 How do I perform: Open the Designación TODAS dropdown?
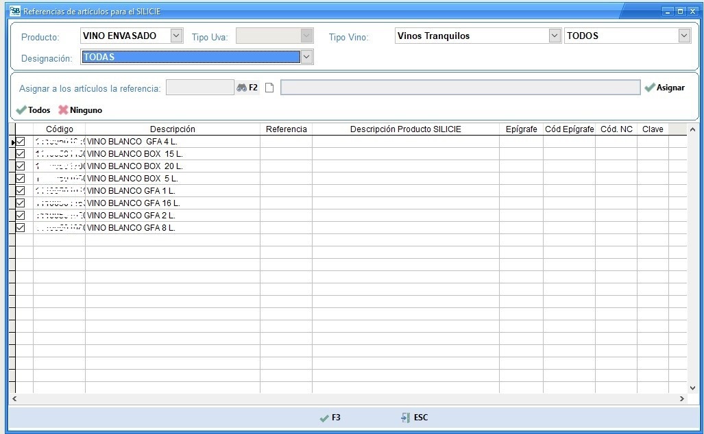point(307,58)
